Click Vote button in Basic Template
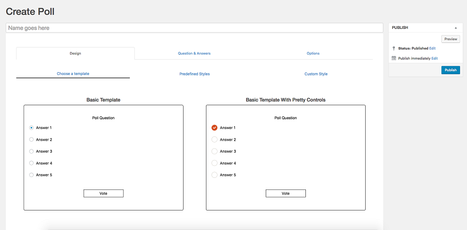The width and height of the screenshot is (467, 230). [103, 194]
